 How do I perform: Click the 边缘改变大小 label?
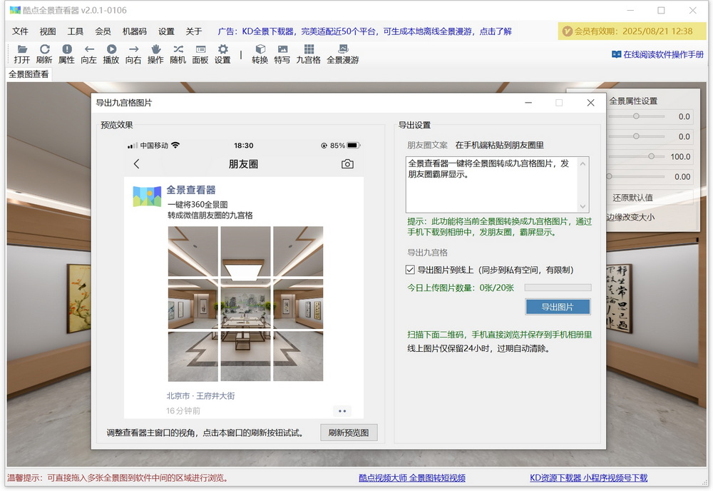pyautogui.click(x=630, y=218)
